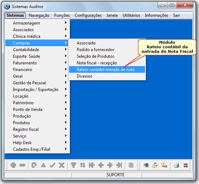Open the Utilitários menu
199x184 pixels.
point(131,15)
